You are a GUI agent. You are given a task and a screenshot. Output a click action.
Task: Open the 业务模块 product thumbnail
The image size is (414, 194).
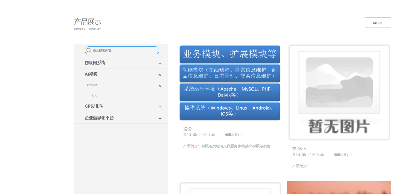click(x=230, y=83)
